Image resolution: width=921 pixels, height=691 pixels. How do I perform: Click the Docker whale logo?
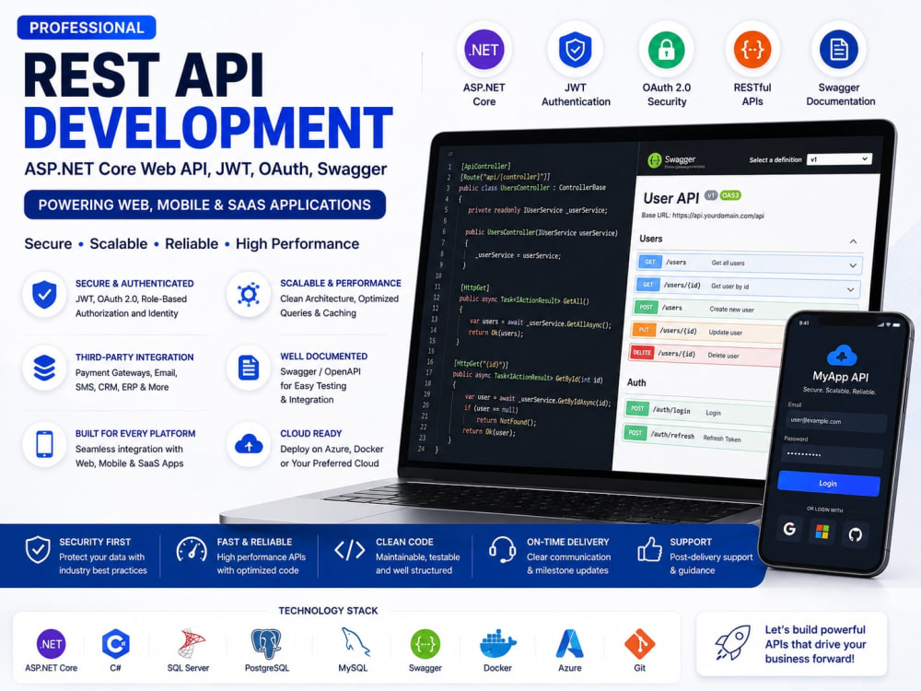tap(497, 643)
